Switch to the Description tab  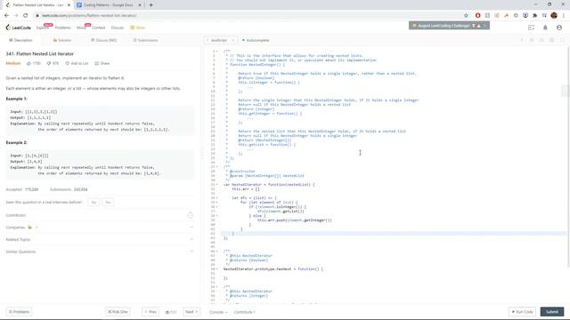tap(20, 40)
